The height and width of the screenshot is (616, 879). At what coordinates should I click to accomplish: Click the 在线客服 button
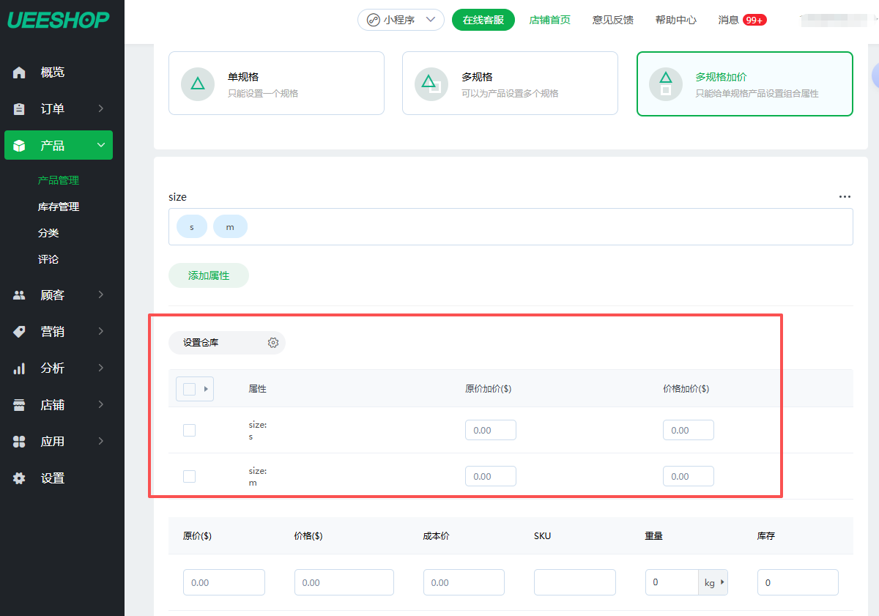tap(483, 20)
